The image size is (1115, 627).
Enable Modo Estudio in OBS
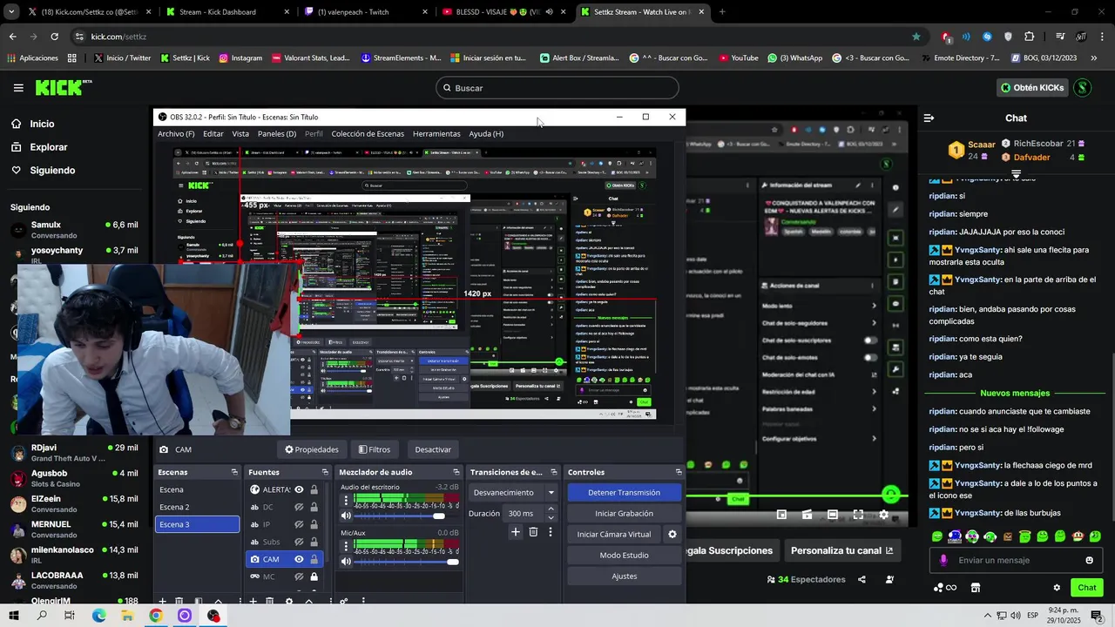coord(624,555)
